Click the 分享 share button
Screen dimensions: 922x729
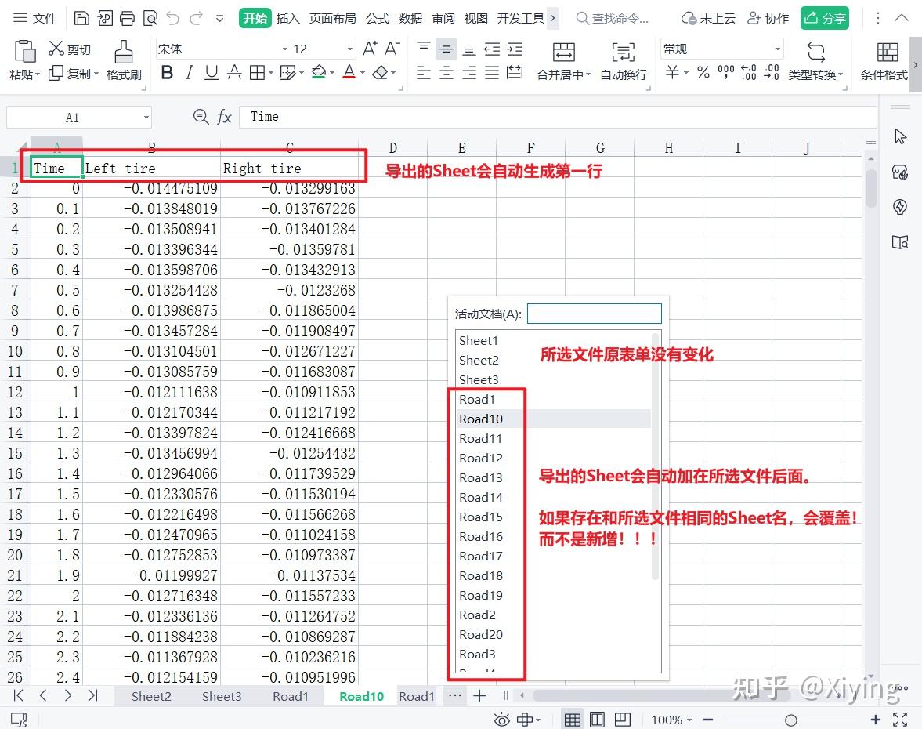pos(825,17)
